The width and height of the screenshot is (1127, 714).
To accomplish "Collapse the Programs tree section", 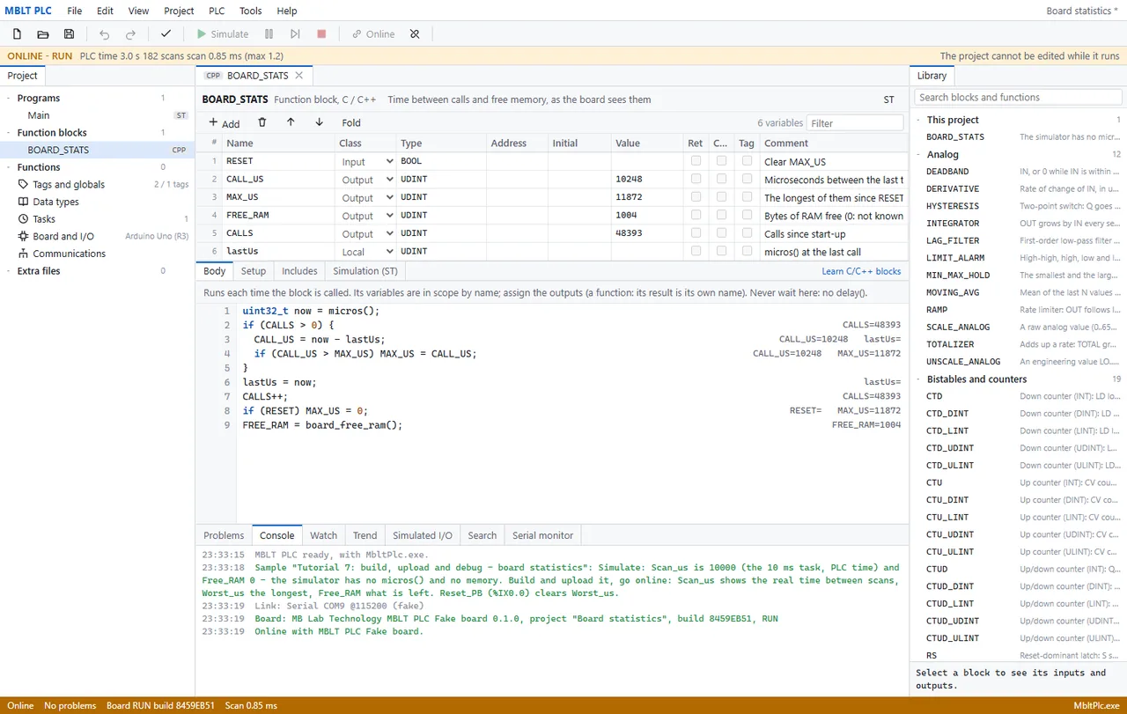I will click(9, 99).
